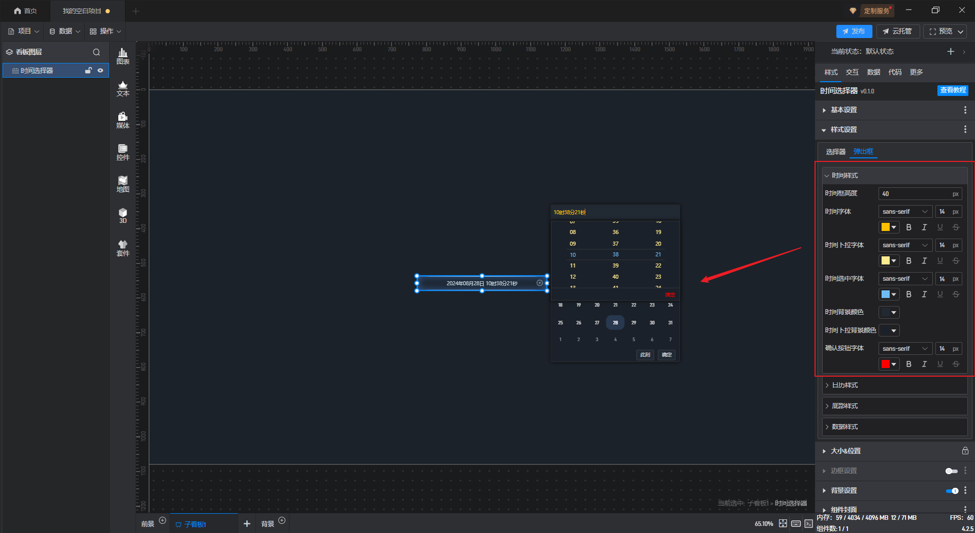The image size is (975, 533).
Task: Search layers with the magnifier icon
Action: click(x=96, y=52)
